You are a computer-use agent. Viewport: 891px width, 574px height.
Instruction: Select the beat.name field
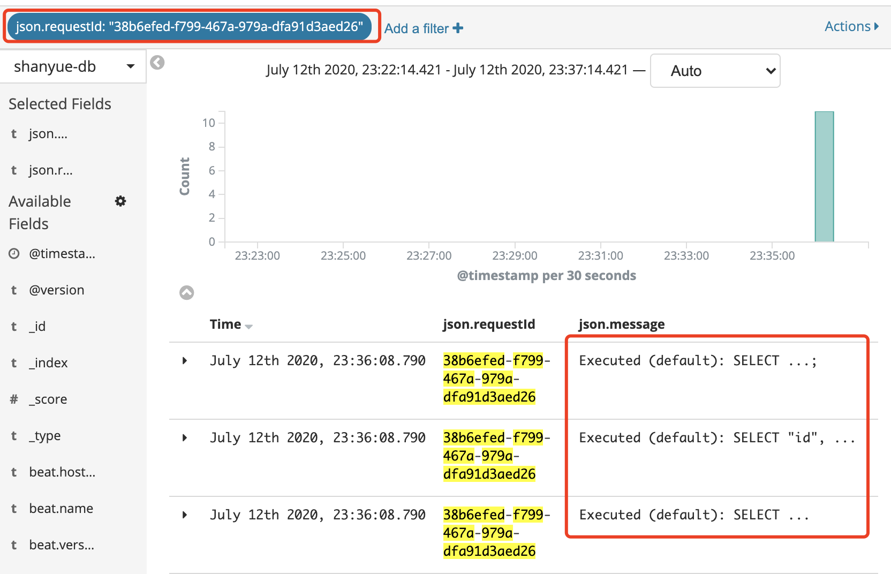tap(61, 509)
